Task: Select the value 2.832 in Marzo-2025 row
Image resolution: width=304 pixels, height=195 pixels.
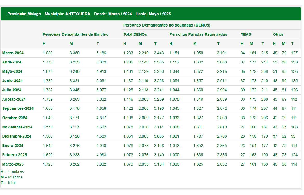Action: pyautogui.click(x=222, y=164)
